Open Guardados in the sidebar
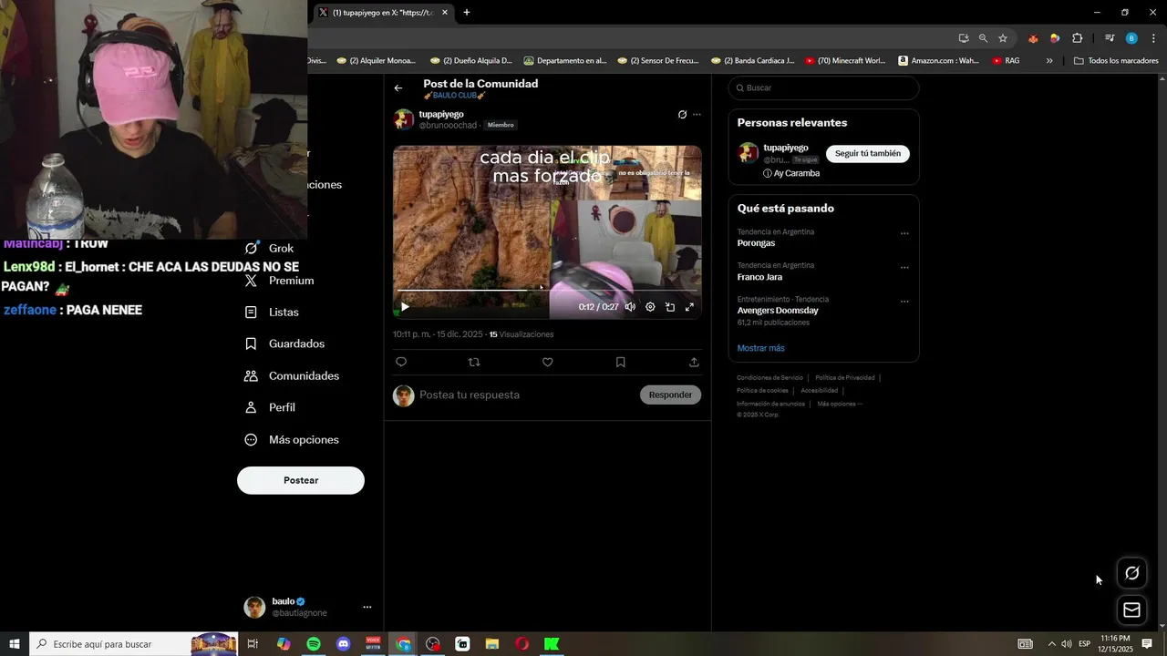This screenshot has width=1167, height=656. tap(284, 343)
